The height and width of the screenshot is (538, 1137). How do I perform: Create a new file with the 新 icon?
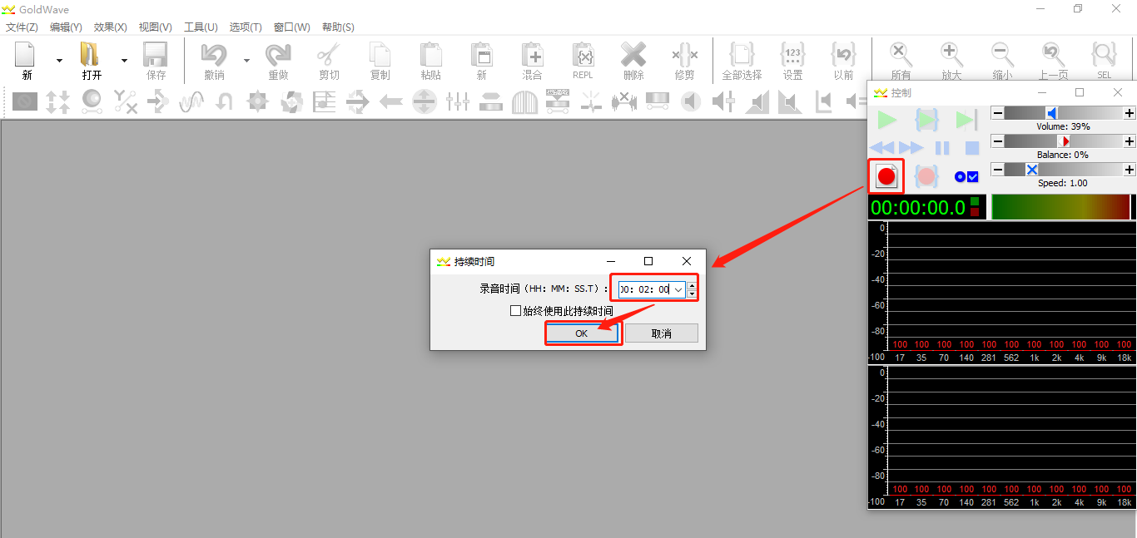point(27,62)
